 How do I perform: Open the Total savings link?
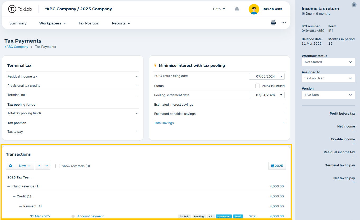tap(164, 123)
